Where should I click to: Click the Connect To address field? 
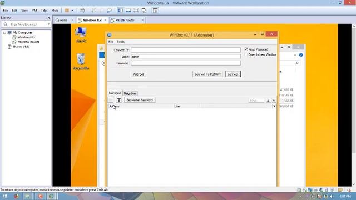point(186,50)
